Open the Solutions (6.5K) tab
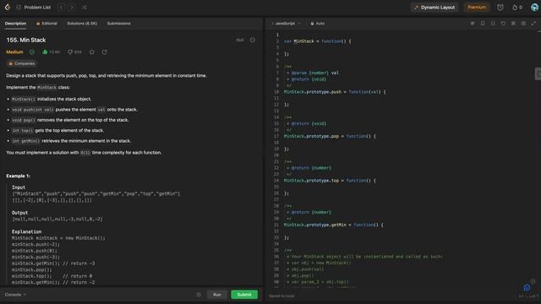Screen dimensions: 541x304 coord(82,24)
